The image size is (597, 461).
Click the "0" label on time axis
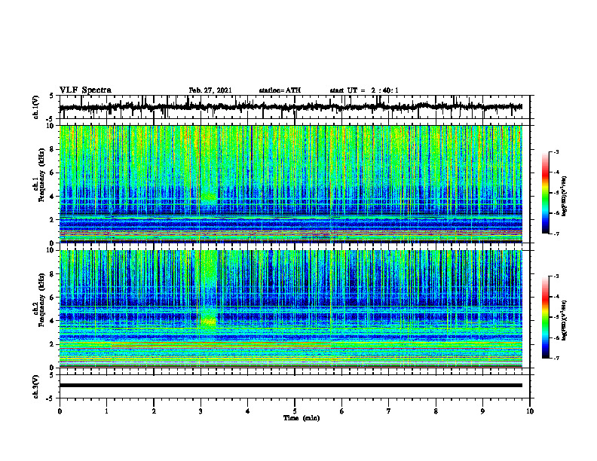(x=60, y=411)
